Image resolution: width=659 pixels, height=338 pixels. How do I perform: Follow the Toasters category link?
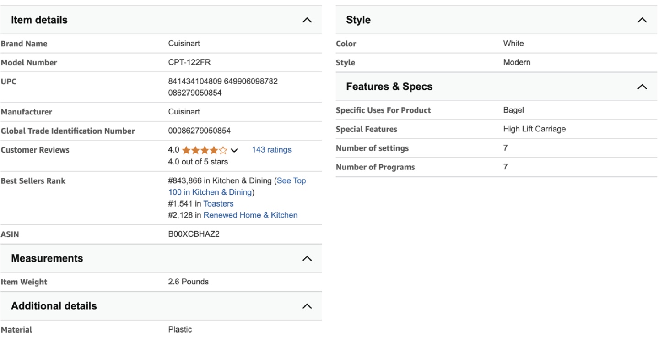(218, 204)
